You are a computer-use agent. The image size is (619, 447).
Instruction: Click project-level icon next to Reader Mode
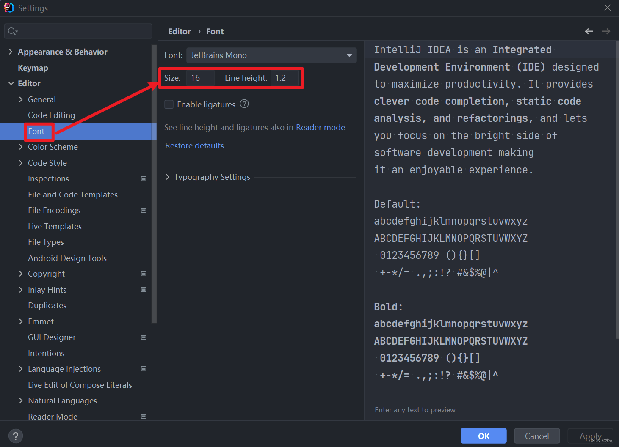click(144, 416)
